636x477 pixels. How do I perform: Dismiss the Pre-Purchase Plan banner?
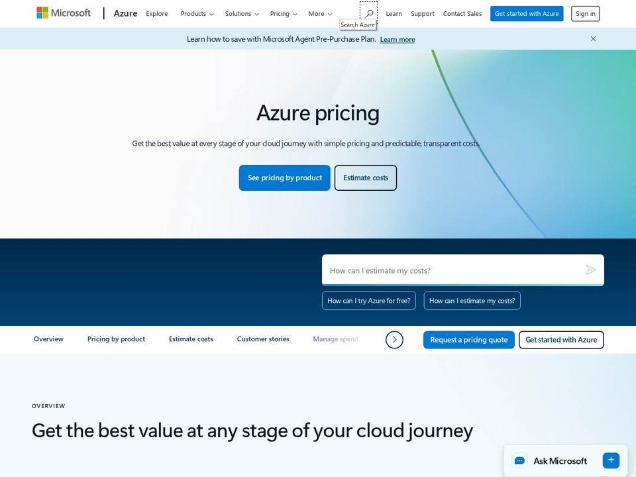(593, 39)
